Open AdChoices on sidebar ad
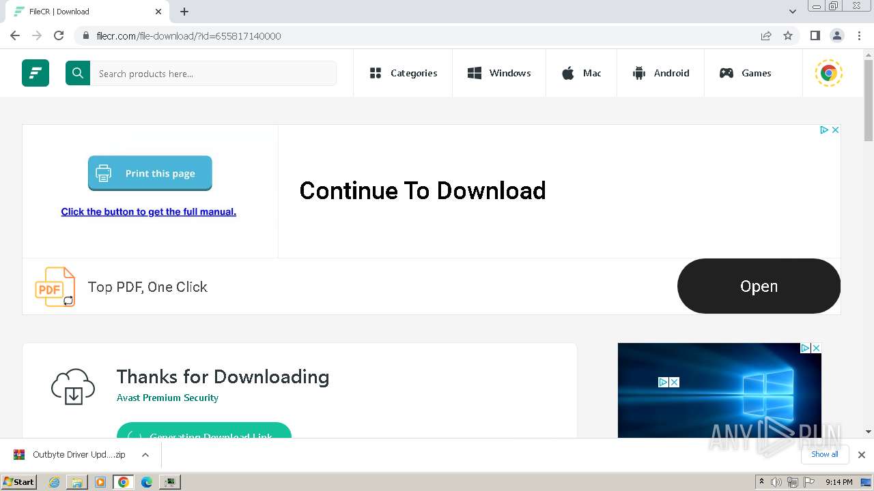The height and width of the screenshot is (491, 874). pos(805,348)
